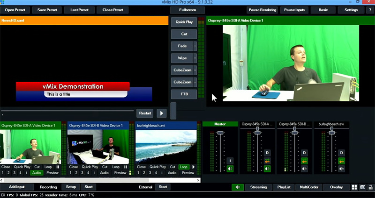Click the Master audio info icon

click(230, 161)
